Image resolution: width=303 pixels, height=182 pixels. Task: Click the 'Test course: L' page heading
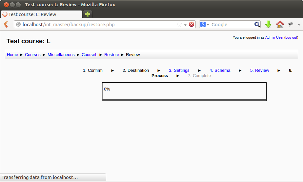coord(29,41)
